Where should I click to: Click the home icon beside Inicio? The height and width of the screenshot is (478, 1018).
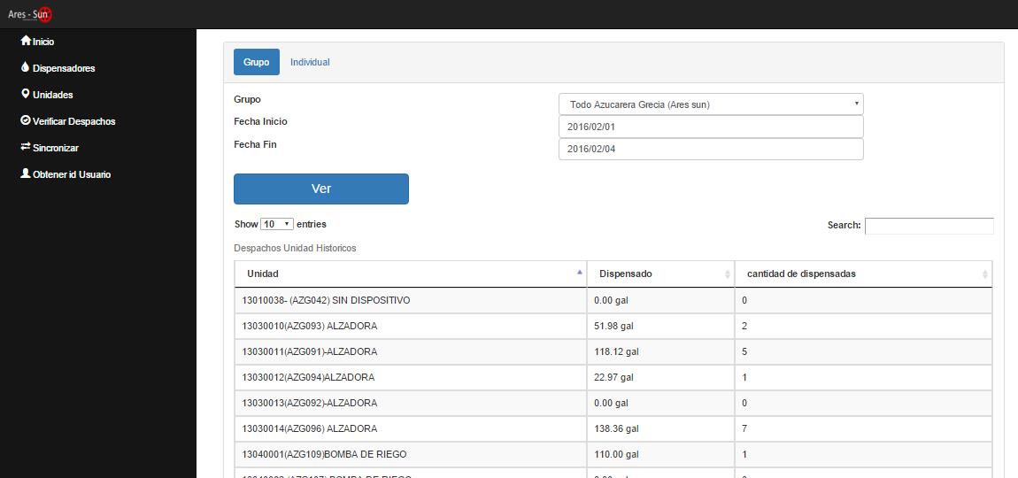(26, 41)
